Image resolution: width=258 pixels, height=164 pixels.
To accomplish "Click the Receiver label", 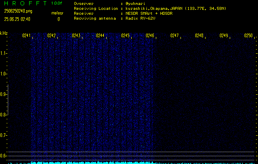I will click(84, 14).
